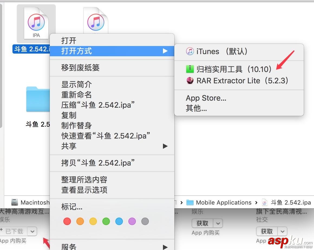Expand the 共享 submenu arrow
314x250 pixels.
165,146
